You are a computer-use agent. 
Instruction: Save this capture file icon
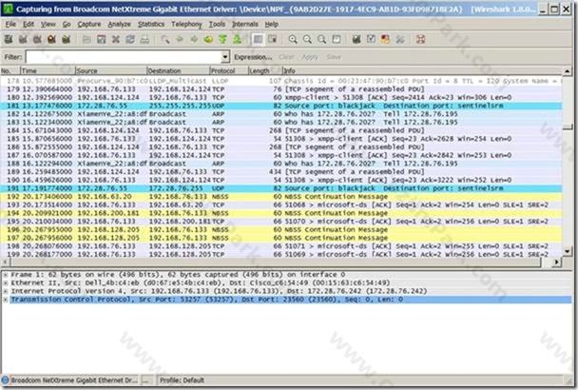click(x=102, y=39)
